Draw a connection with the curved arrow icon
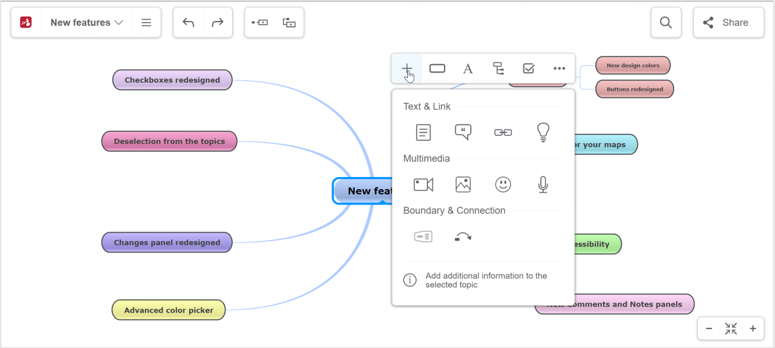Image resolution: width=775 pixels, height=348 pixels. (x=463, y=236)
